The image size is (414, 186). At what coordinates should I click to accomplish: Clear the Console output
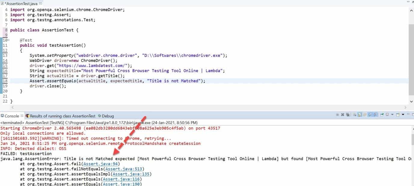coord(354,115)
